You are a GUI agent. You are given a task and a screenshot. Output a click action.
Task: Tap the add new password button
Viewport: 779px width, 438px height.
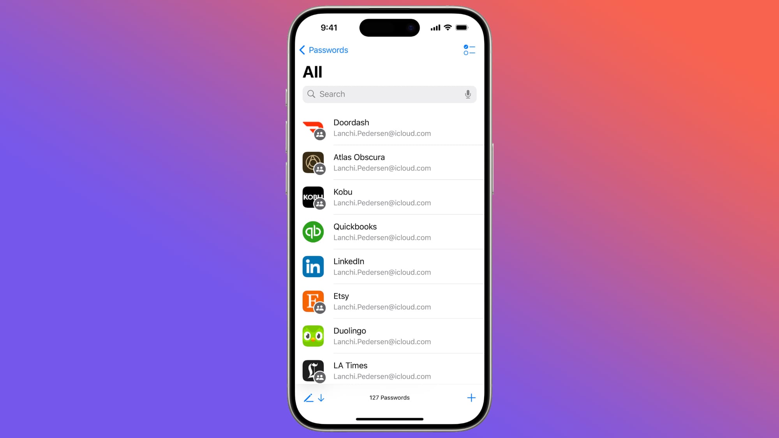pos(470,398)
